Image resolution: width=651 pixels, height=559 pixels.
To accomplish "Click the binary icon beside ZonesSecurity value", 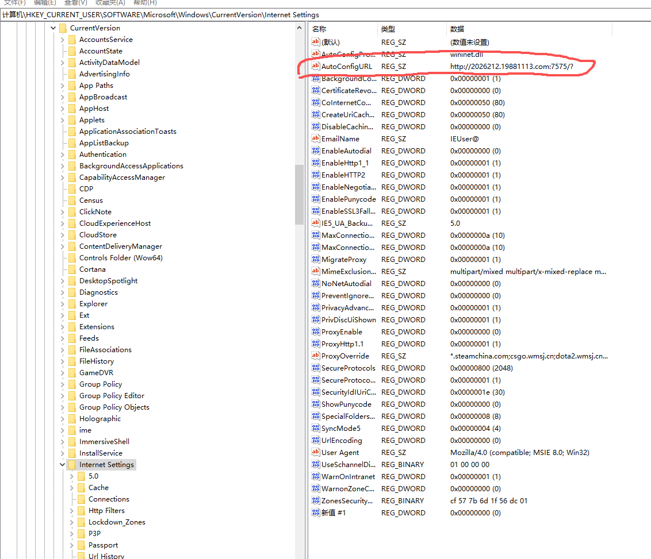I will tap(316, 500).
